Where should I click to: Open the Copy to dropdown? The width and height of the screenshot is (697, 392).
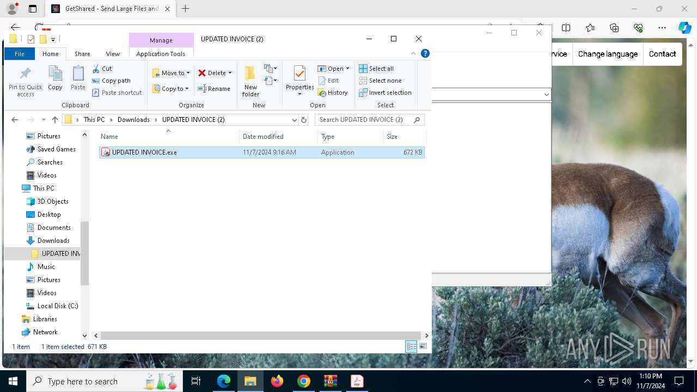pyautogui.click(x=171, y=89)
